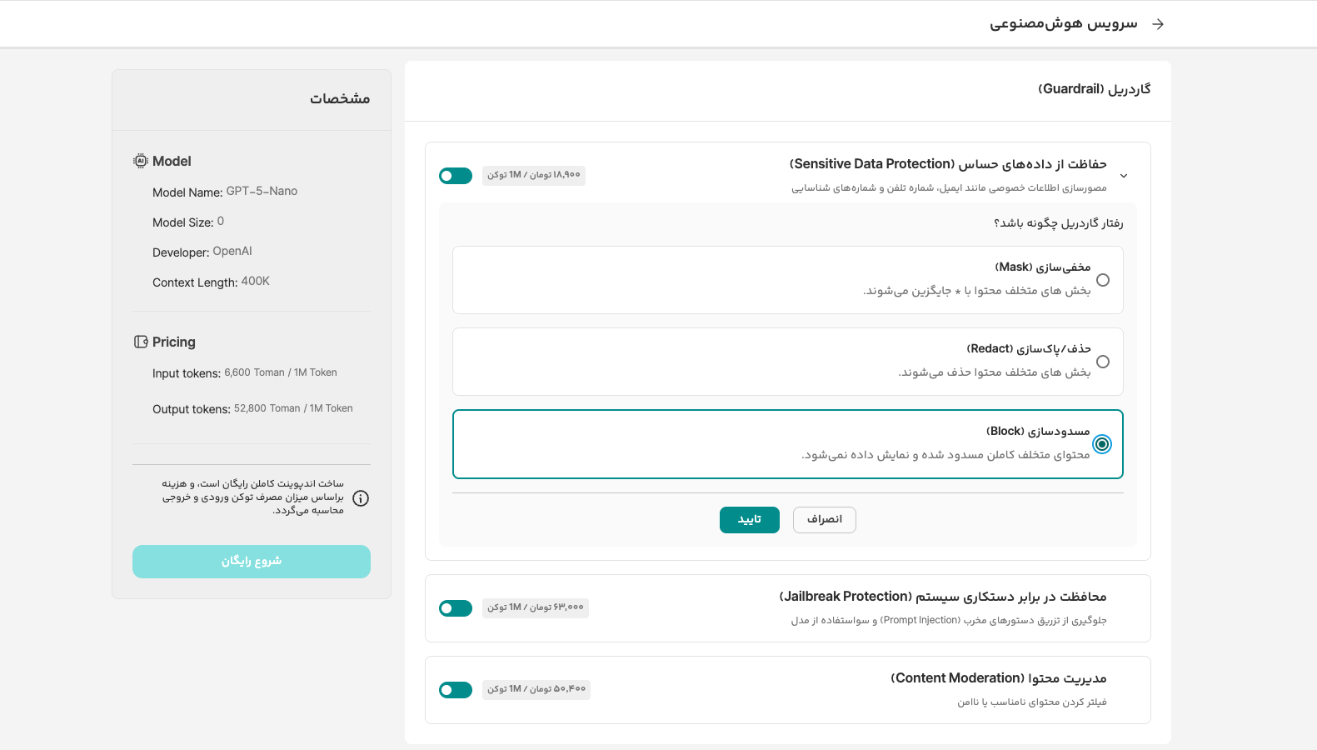Viewport: 1317px width, 750px height.
Task: Click the 50,400 Toman price badge
Action: tap(536, 689)
